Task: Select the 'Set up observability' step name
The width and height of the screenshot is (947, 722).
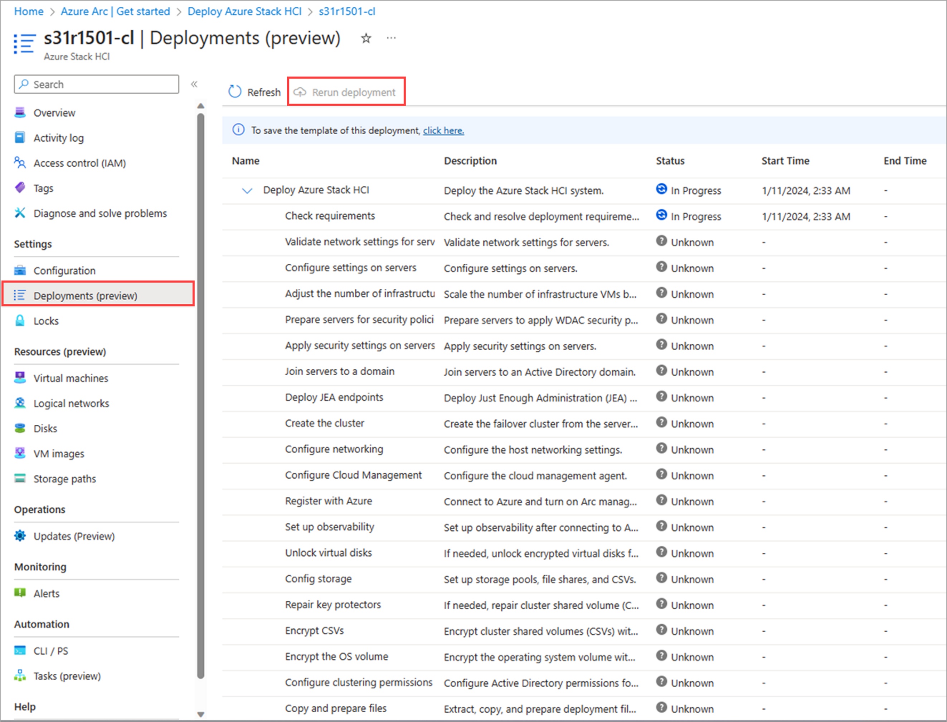Action: pyautogui.click(x=330, y=527)
